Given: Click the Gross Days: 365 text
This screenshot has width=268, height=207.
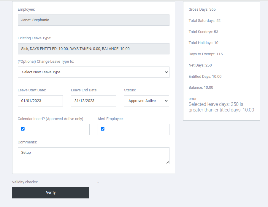Looking at the screenshot, I should click(x=202, y=9).
